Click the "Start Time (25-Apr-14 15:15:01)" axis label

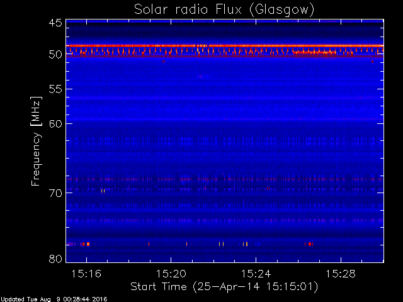tap(224, 287)
